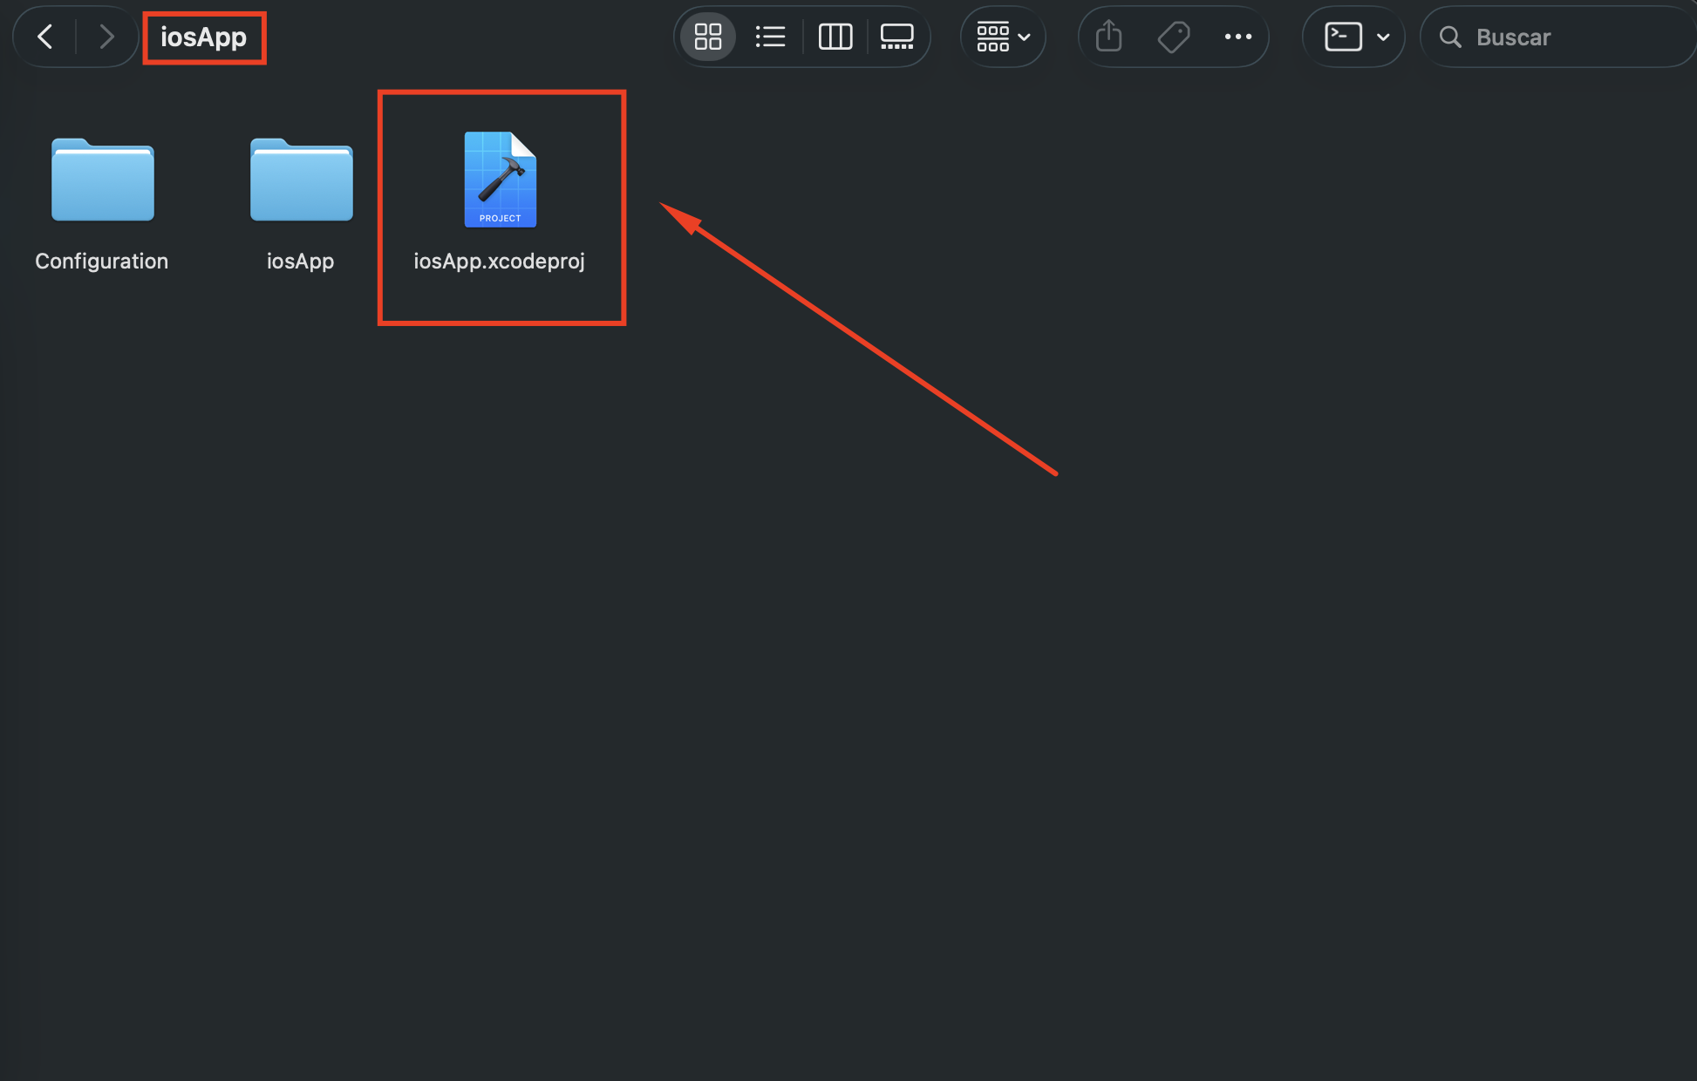The height and width of the screenshot is (1081, 1697).
Task: Switch to icon grid view
Action: [x=707, y=37]
